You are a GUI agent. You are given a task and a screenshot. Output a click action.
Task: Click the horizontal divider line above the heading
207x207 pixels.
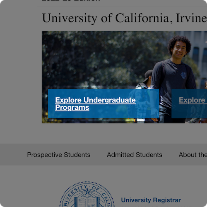(x=122, y=7)
